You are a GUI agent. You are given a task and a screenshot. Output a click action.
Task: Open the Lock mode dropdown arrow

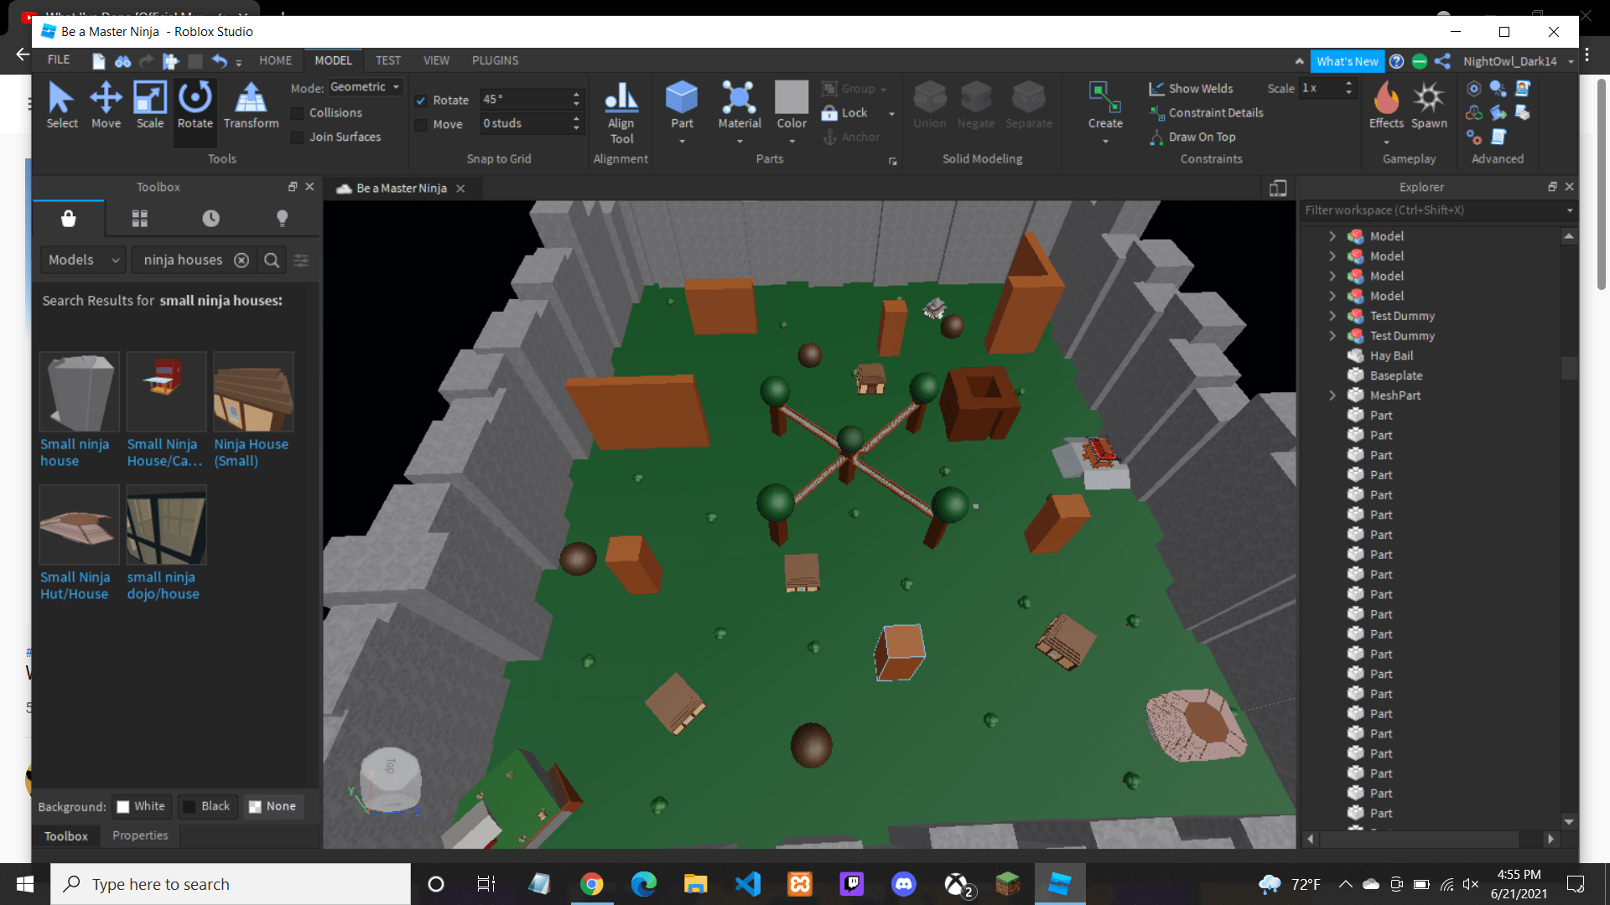891,113
